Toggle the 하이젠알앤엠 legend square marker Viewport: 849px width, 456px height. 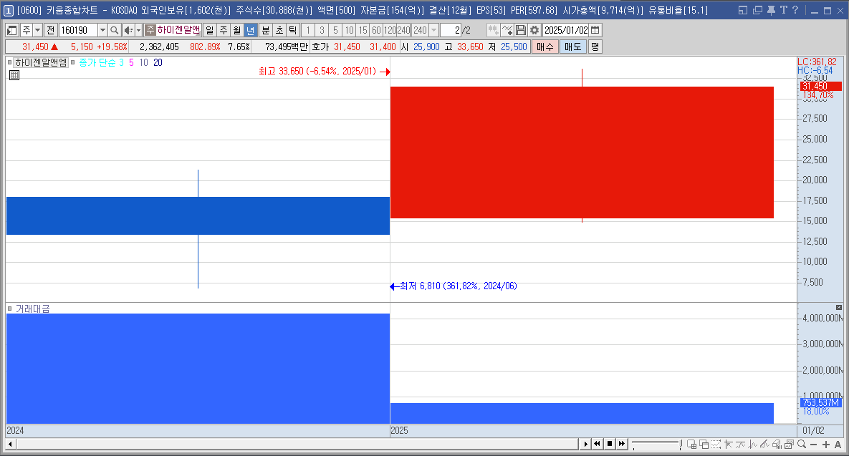(10, 62)
